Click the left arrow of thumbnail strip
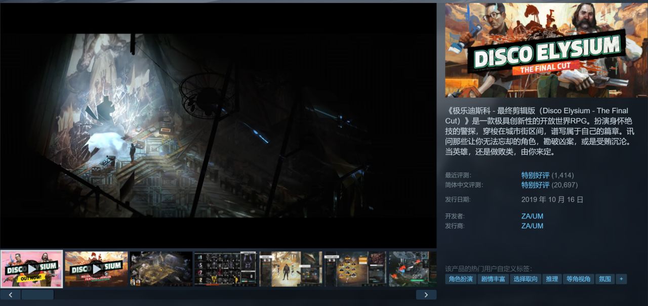The width and height of the screenshot is (648, 306). coord(10,295)
